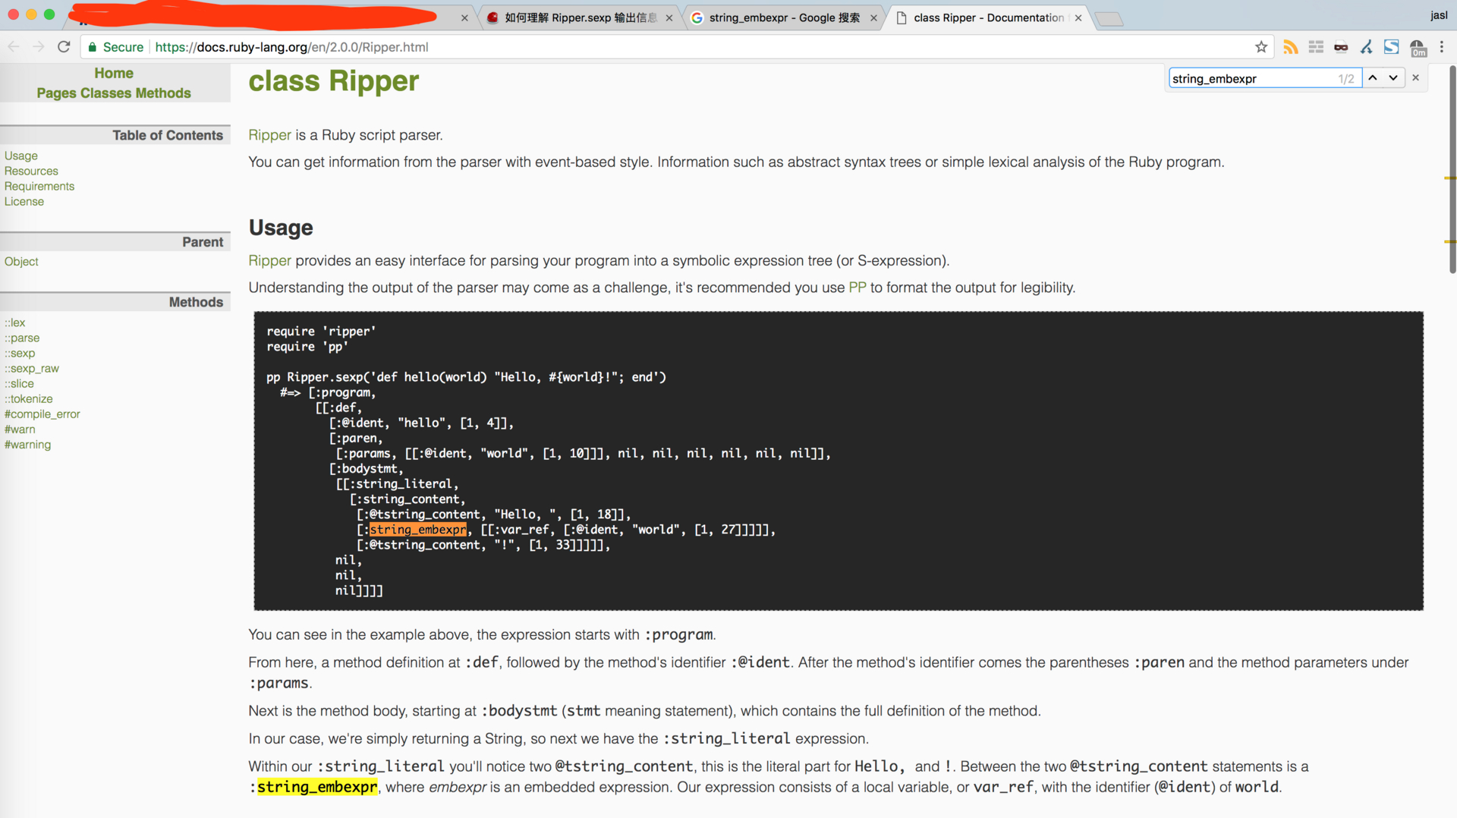Click the page vertical scrollbar thumb
This screenshot has width=1457, height=818.
(x=1452, y=168)
